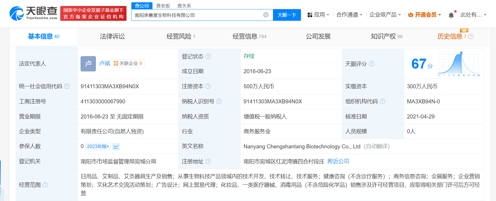
Task: Open the 企业级产品 dropdown
Action: (x=385, y=15)
